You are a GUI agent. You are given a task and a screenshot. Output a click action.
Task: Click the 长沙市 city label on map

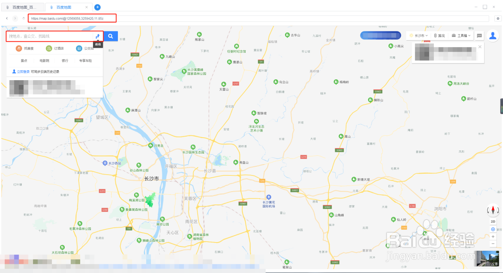click(x=151, y=179)
